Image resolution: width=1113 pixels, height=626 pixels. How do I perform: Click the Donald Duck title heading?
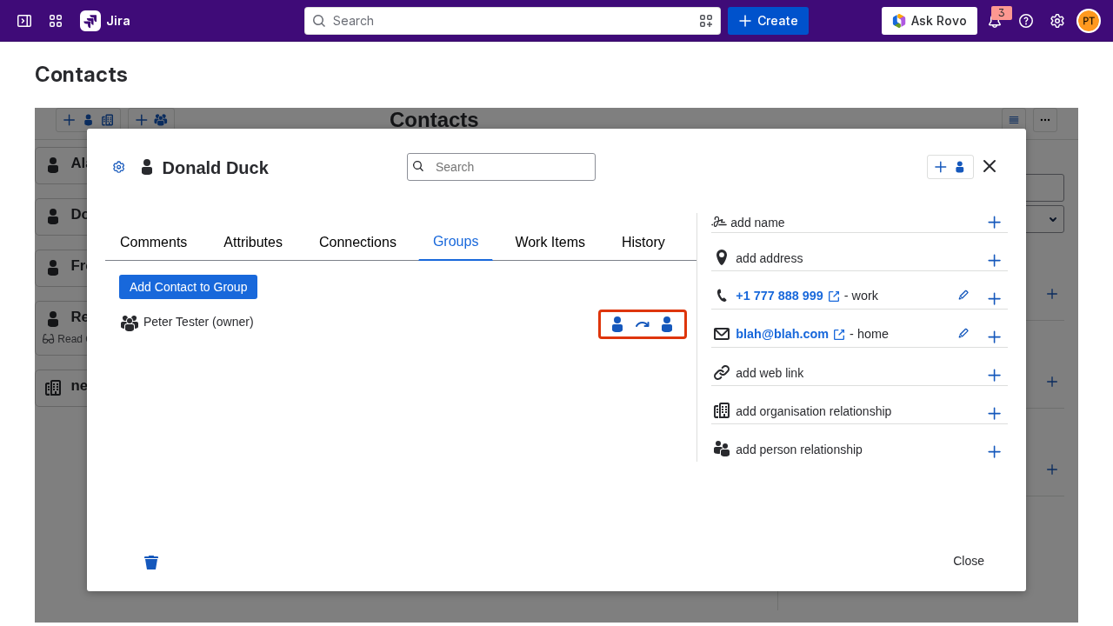pyautogui.click(x=215, y=168)
